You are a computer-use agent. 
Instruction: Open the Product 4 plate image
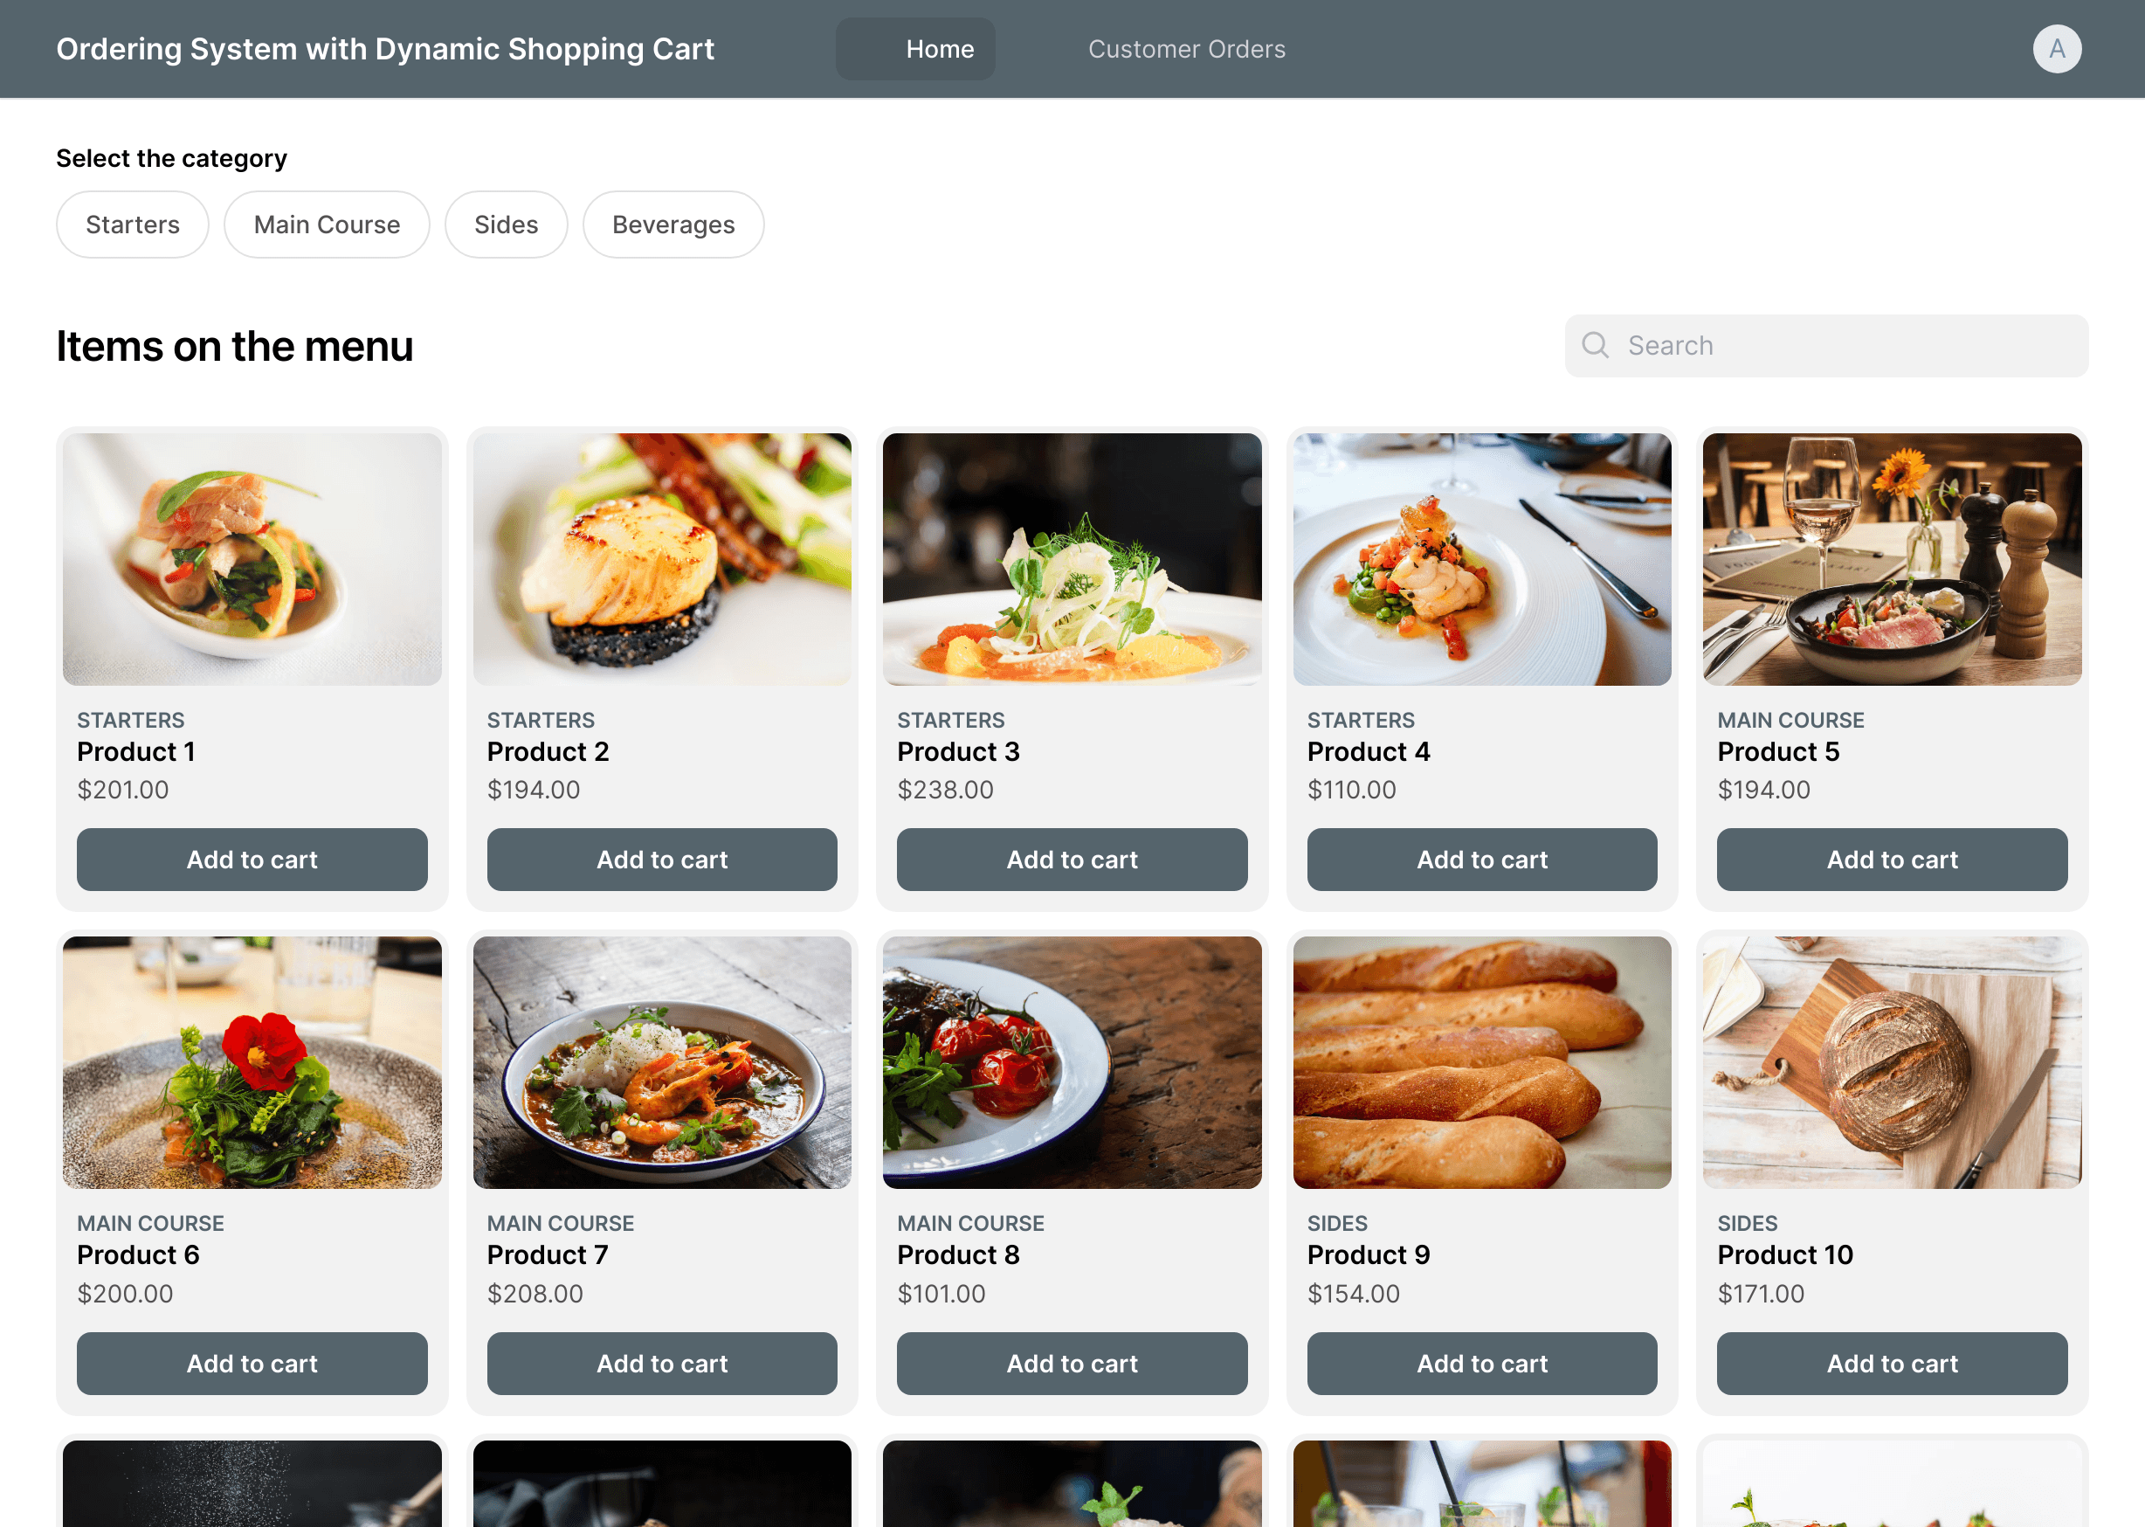[1482, 558]
